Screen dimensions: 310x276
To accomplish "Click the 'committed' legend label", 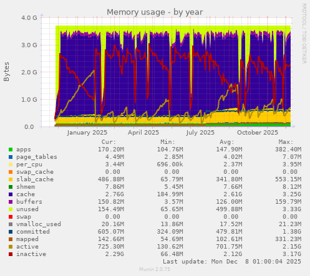I will 33,232.
